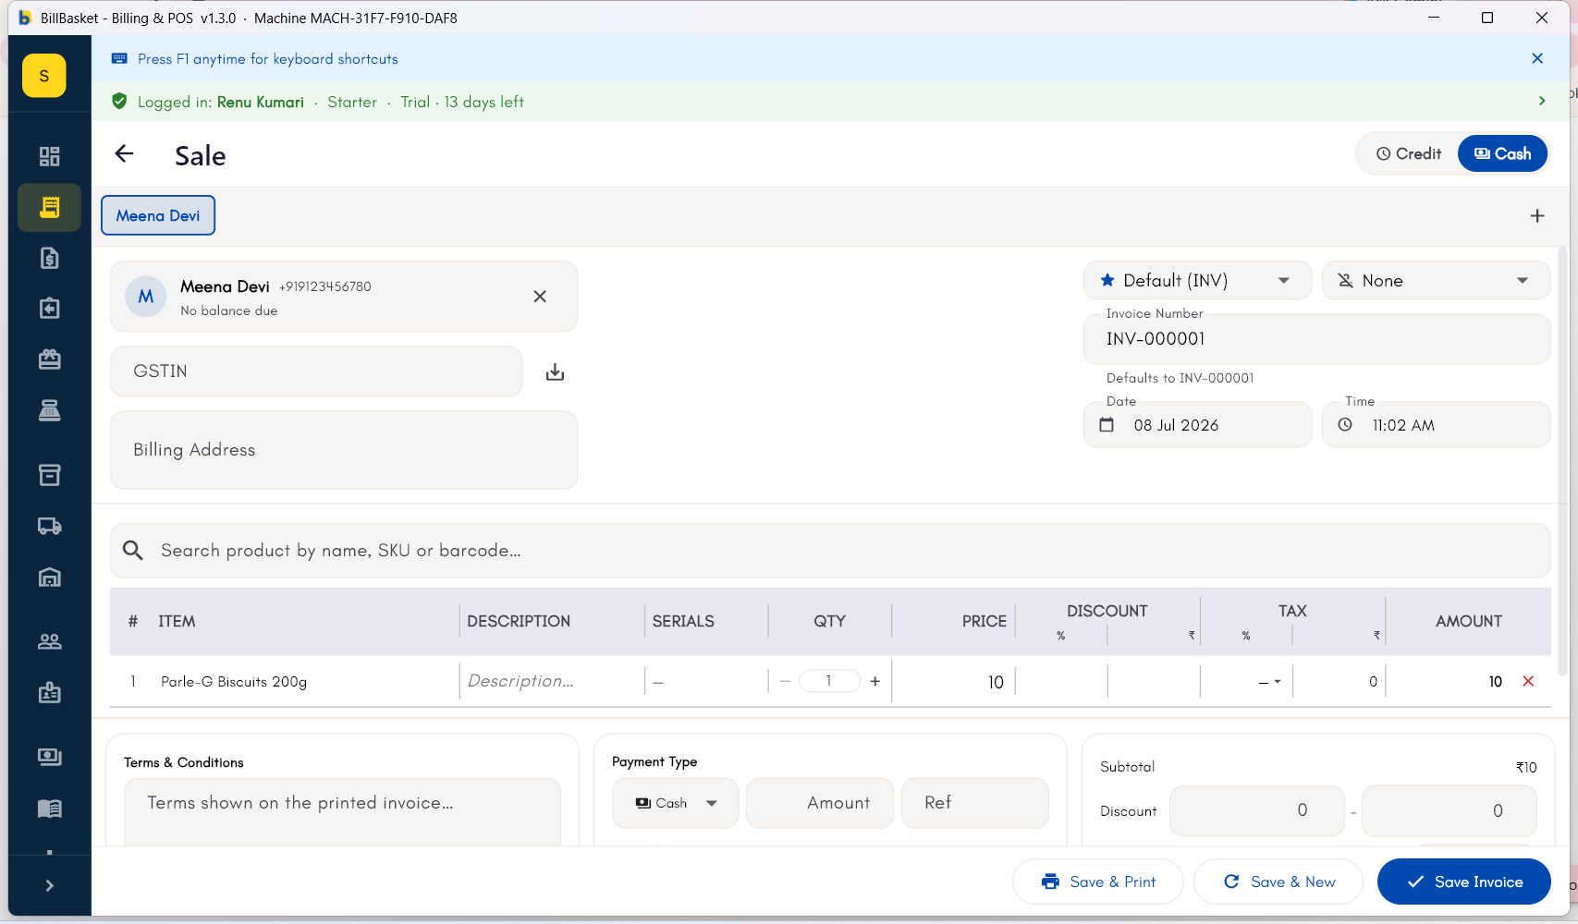Open the tax percent dropdown in item row
Viewport: 1578px width, 924px height.
pyautogui.click(x=1268, y=682)
